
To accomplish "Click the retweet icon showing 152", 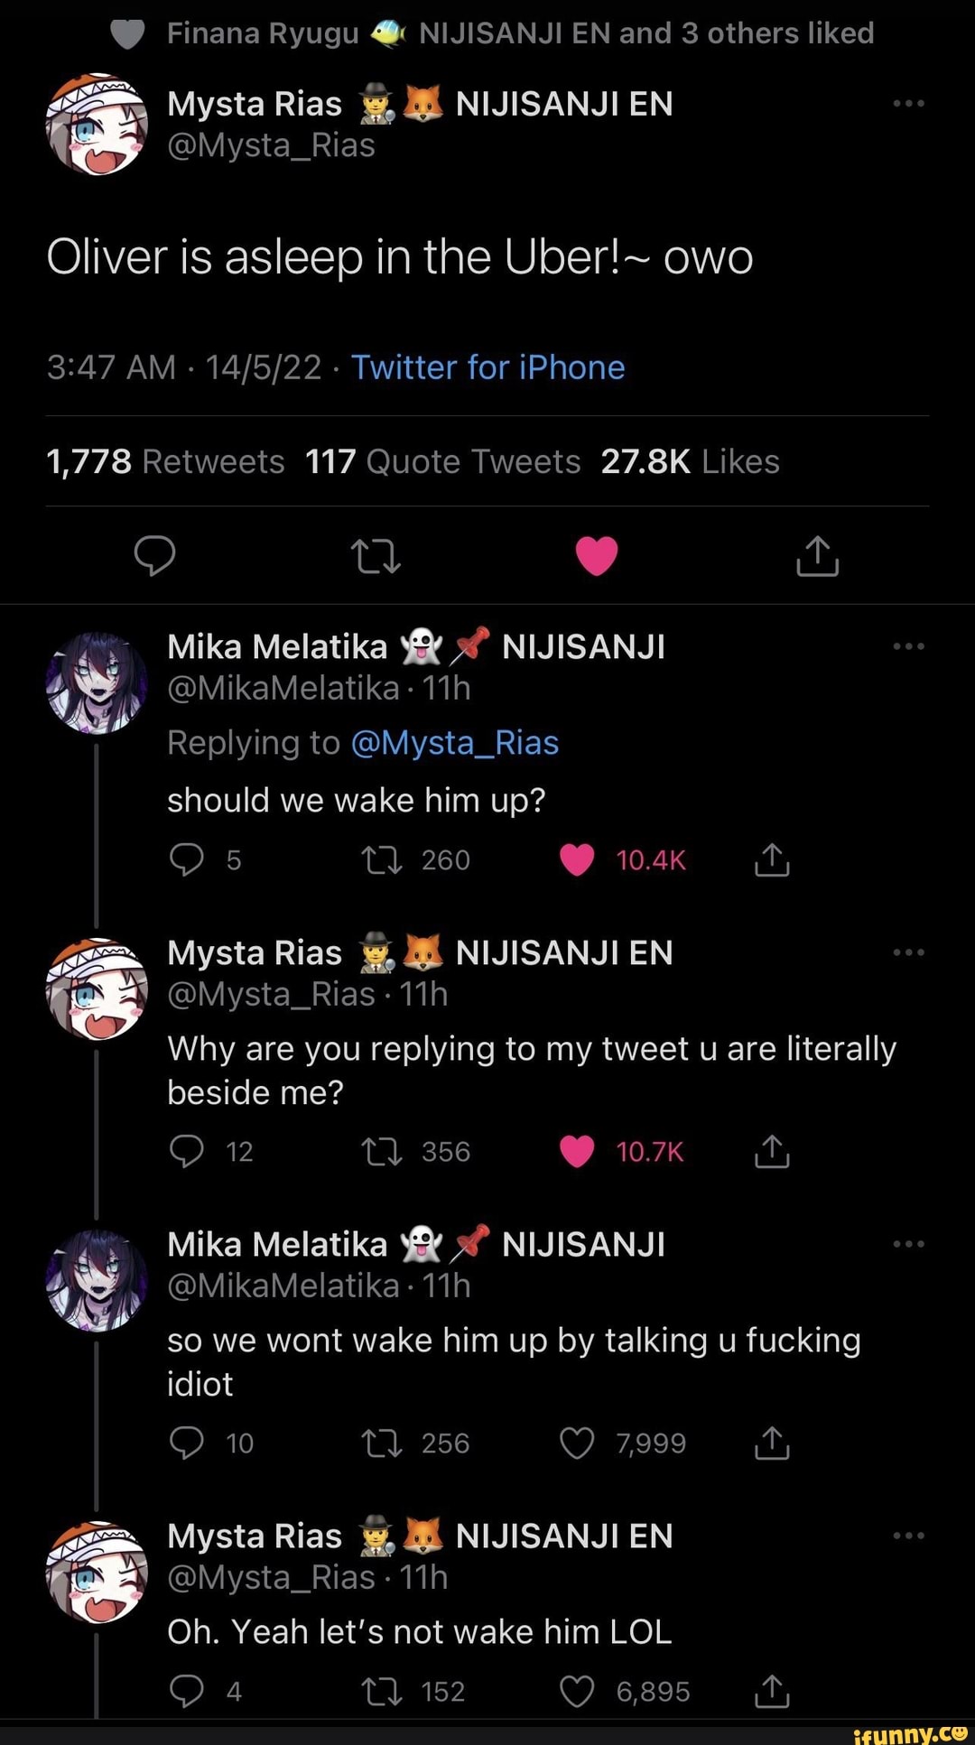I will (x=383, y=1691).
